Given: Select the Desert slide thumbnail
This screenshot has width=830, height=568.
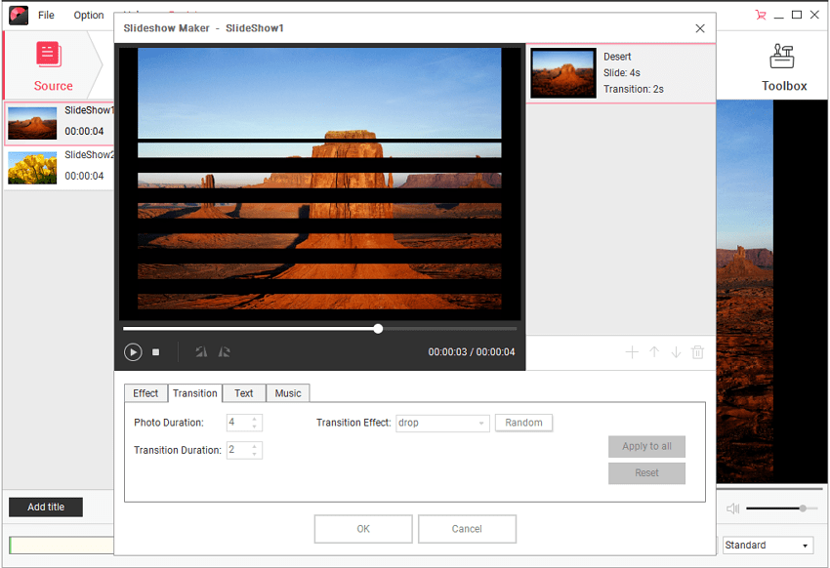Looking at the screenshot, I should point(563,73).
